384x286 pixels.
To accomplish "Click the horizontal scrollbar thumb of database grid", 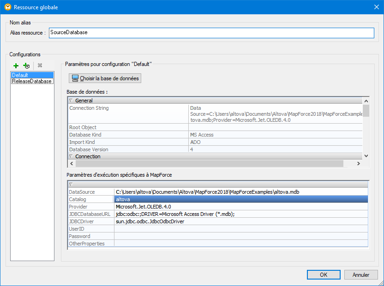I will click(208, 164).
